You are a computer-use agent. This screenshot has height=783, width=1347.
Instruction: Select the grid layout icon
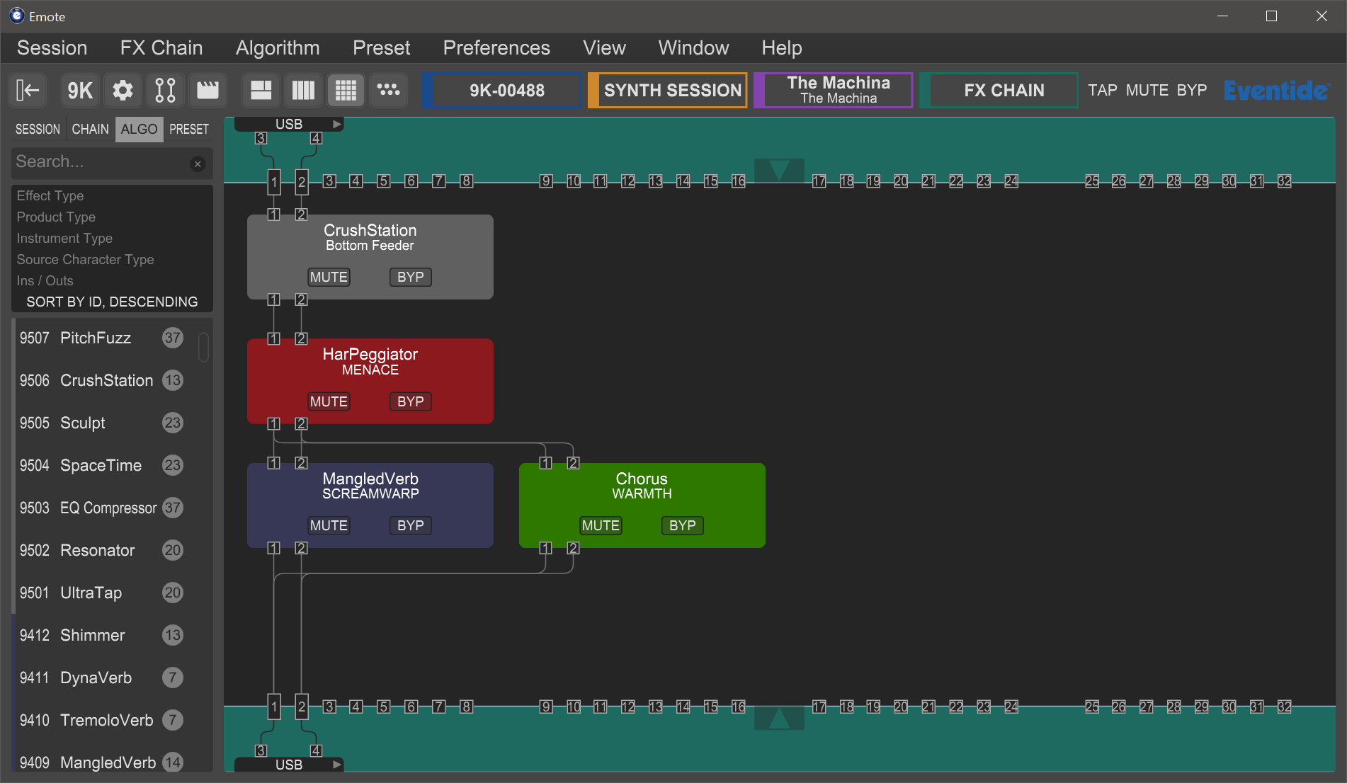click(346, 90)
